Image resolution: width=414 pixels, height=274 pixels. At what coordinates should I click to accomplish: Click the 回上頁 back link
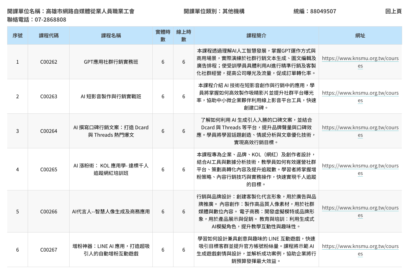(393, 11)
